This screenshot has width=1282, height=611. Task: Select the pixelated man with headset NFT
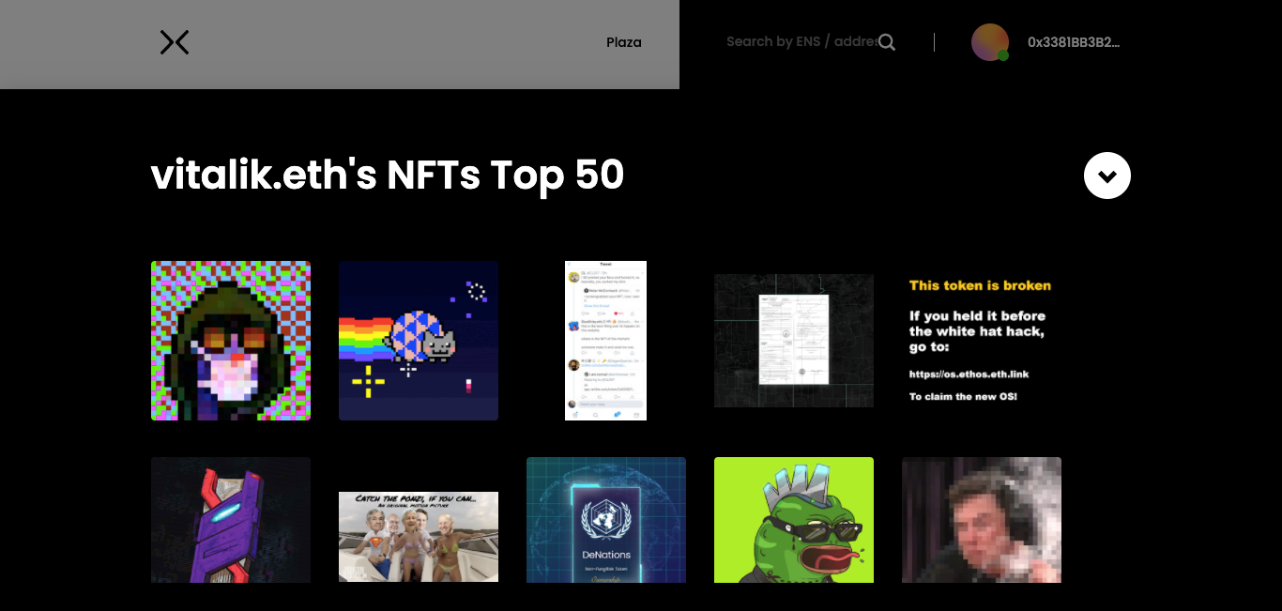click(x=982, y=520)
